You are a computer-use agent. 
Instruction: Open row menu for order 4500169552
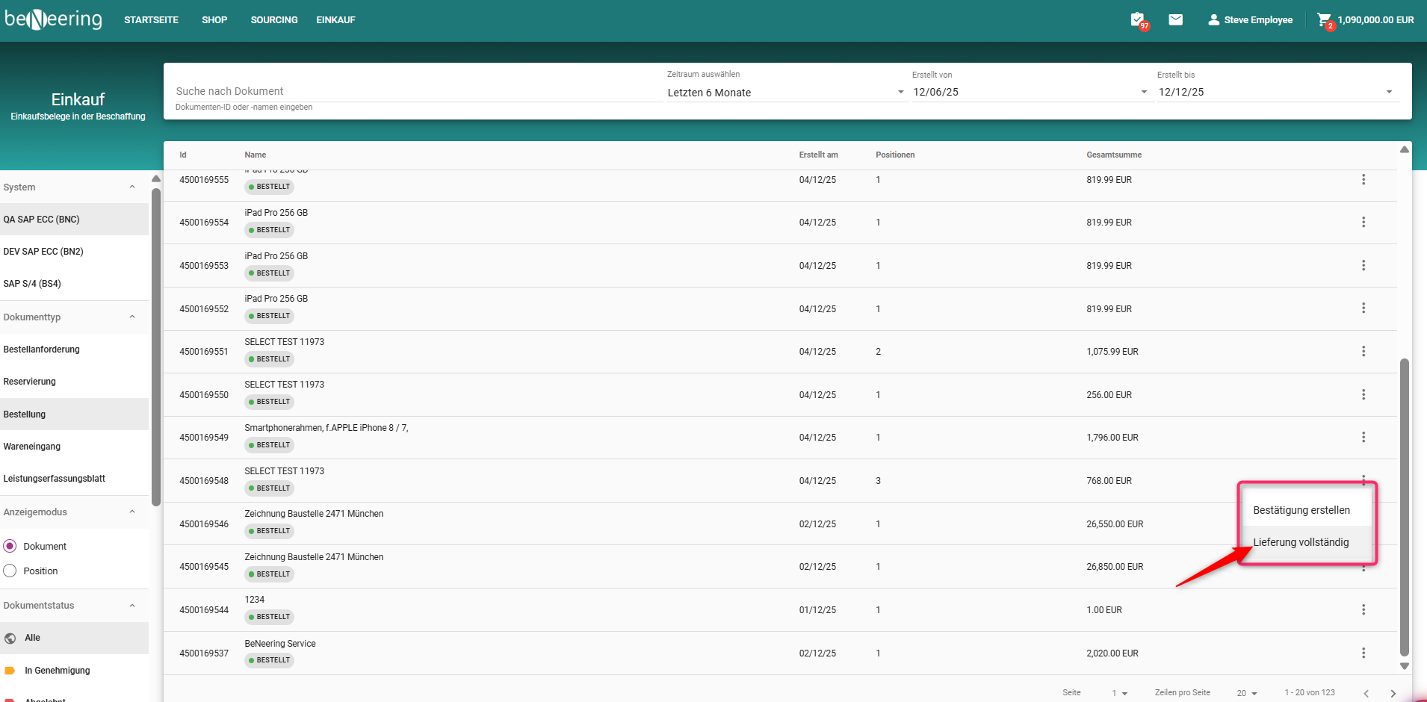1363,308
